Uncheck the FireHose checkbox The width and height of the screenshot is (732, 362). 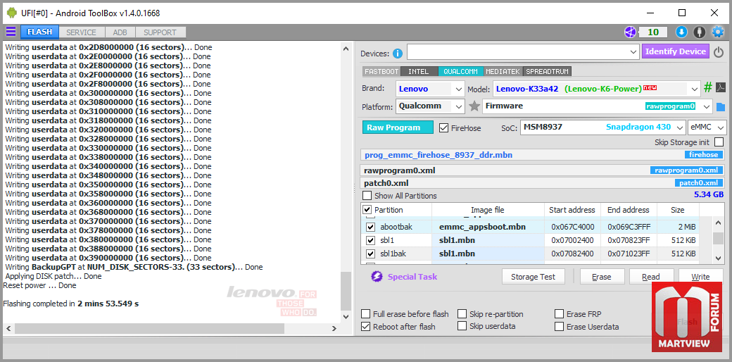click(x=444, y=127)
